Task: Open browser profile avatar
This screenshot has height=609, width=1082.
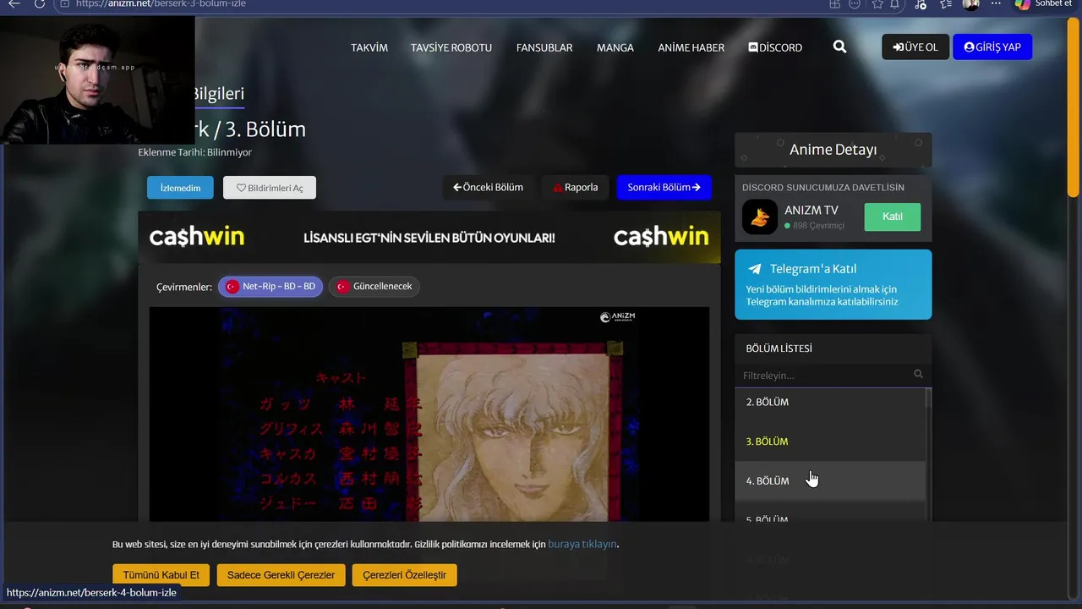Action: 971,4
